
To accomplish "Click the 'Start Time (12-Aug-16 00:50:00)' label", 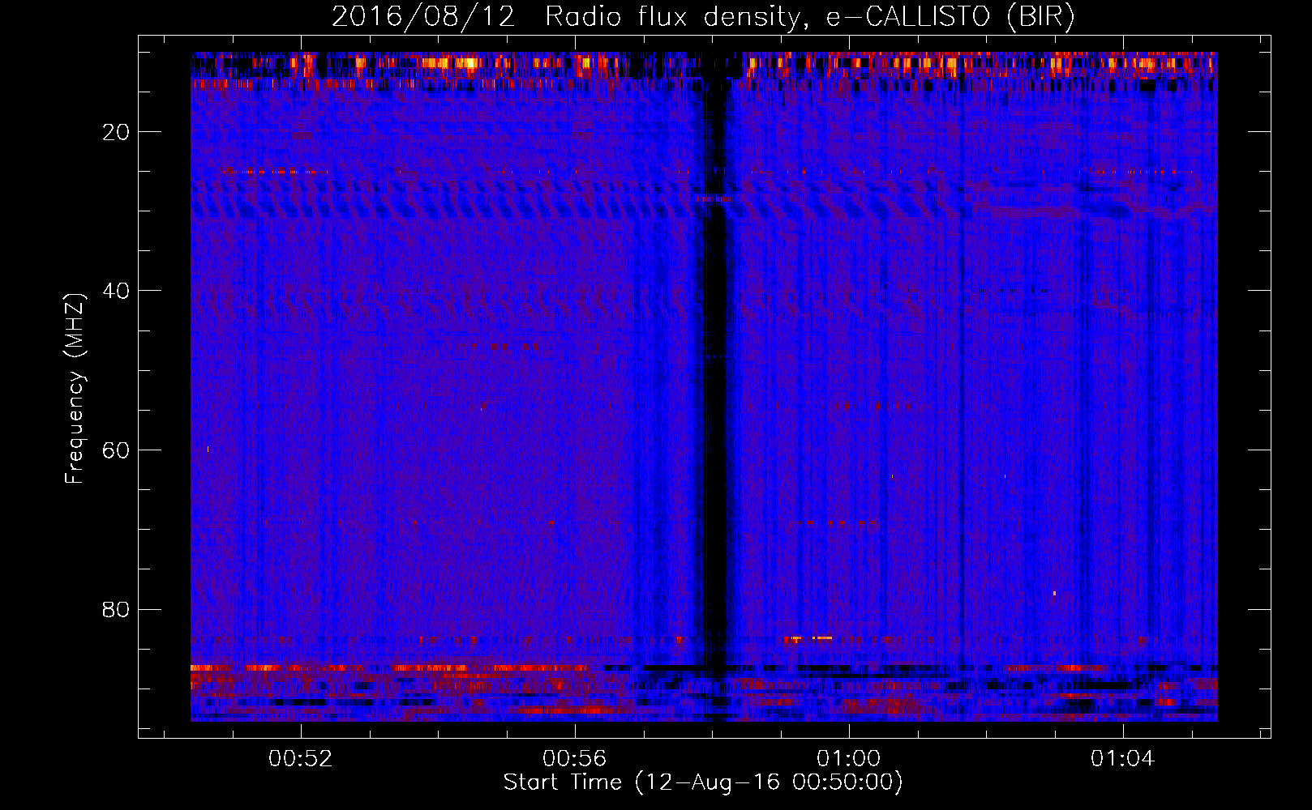I will pos(703,782).
